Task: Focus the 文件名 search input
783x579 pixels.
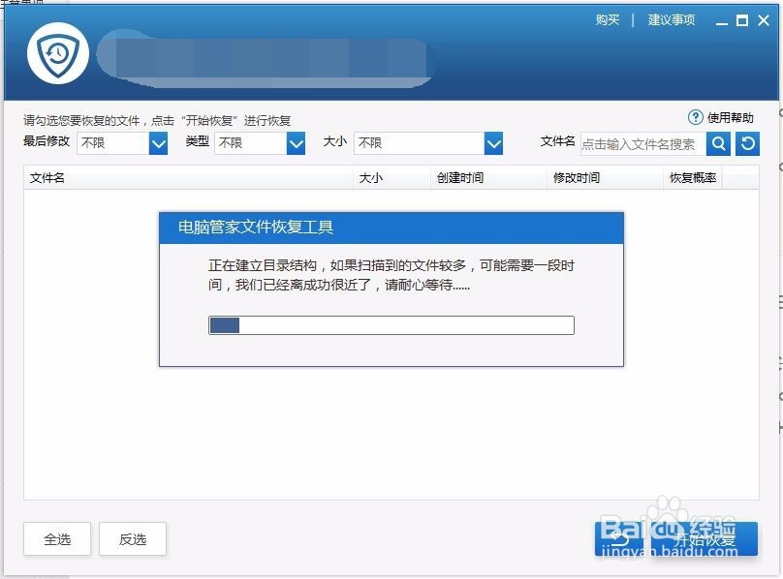Action: point(643,143)
